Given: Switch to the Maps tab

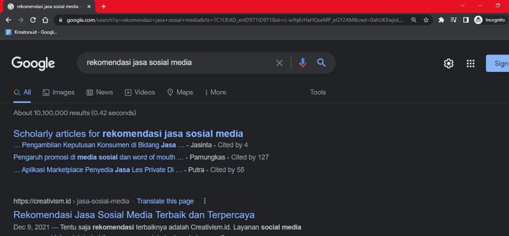Looking at the screenshot, I should pyautogui.click(x=180, y=93).
